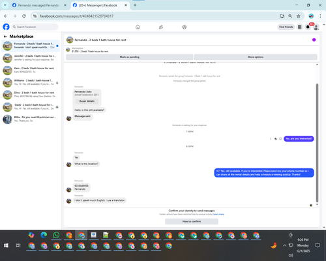The width and height of the screenshot is (326, 261).
Task: Open the Dino conversation in the chat list
Action: click(x=31, y=95)
